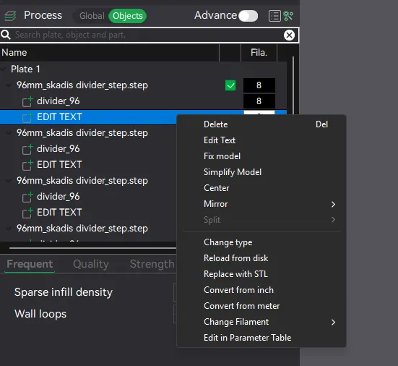The width and height of the screenshot is (398, 366).
Task: Collapse the Plate 1 tree node
Action: 4,69
